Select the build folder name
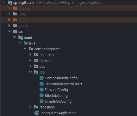 (22, 20)
